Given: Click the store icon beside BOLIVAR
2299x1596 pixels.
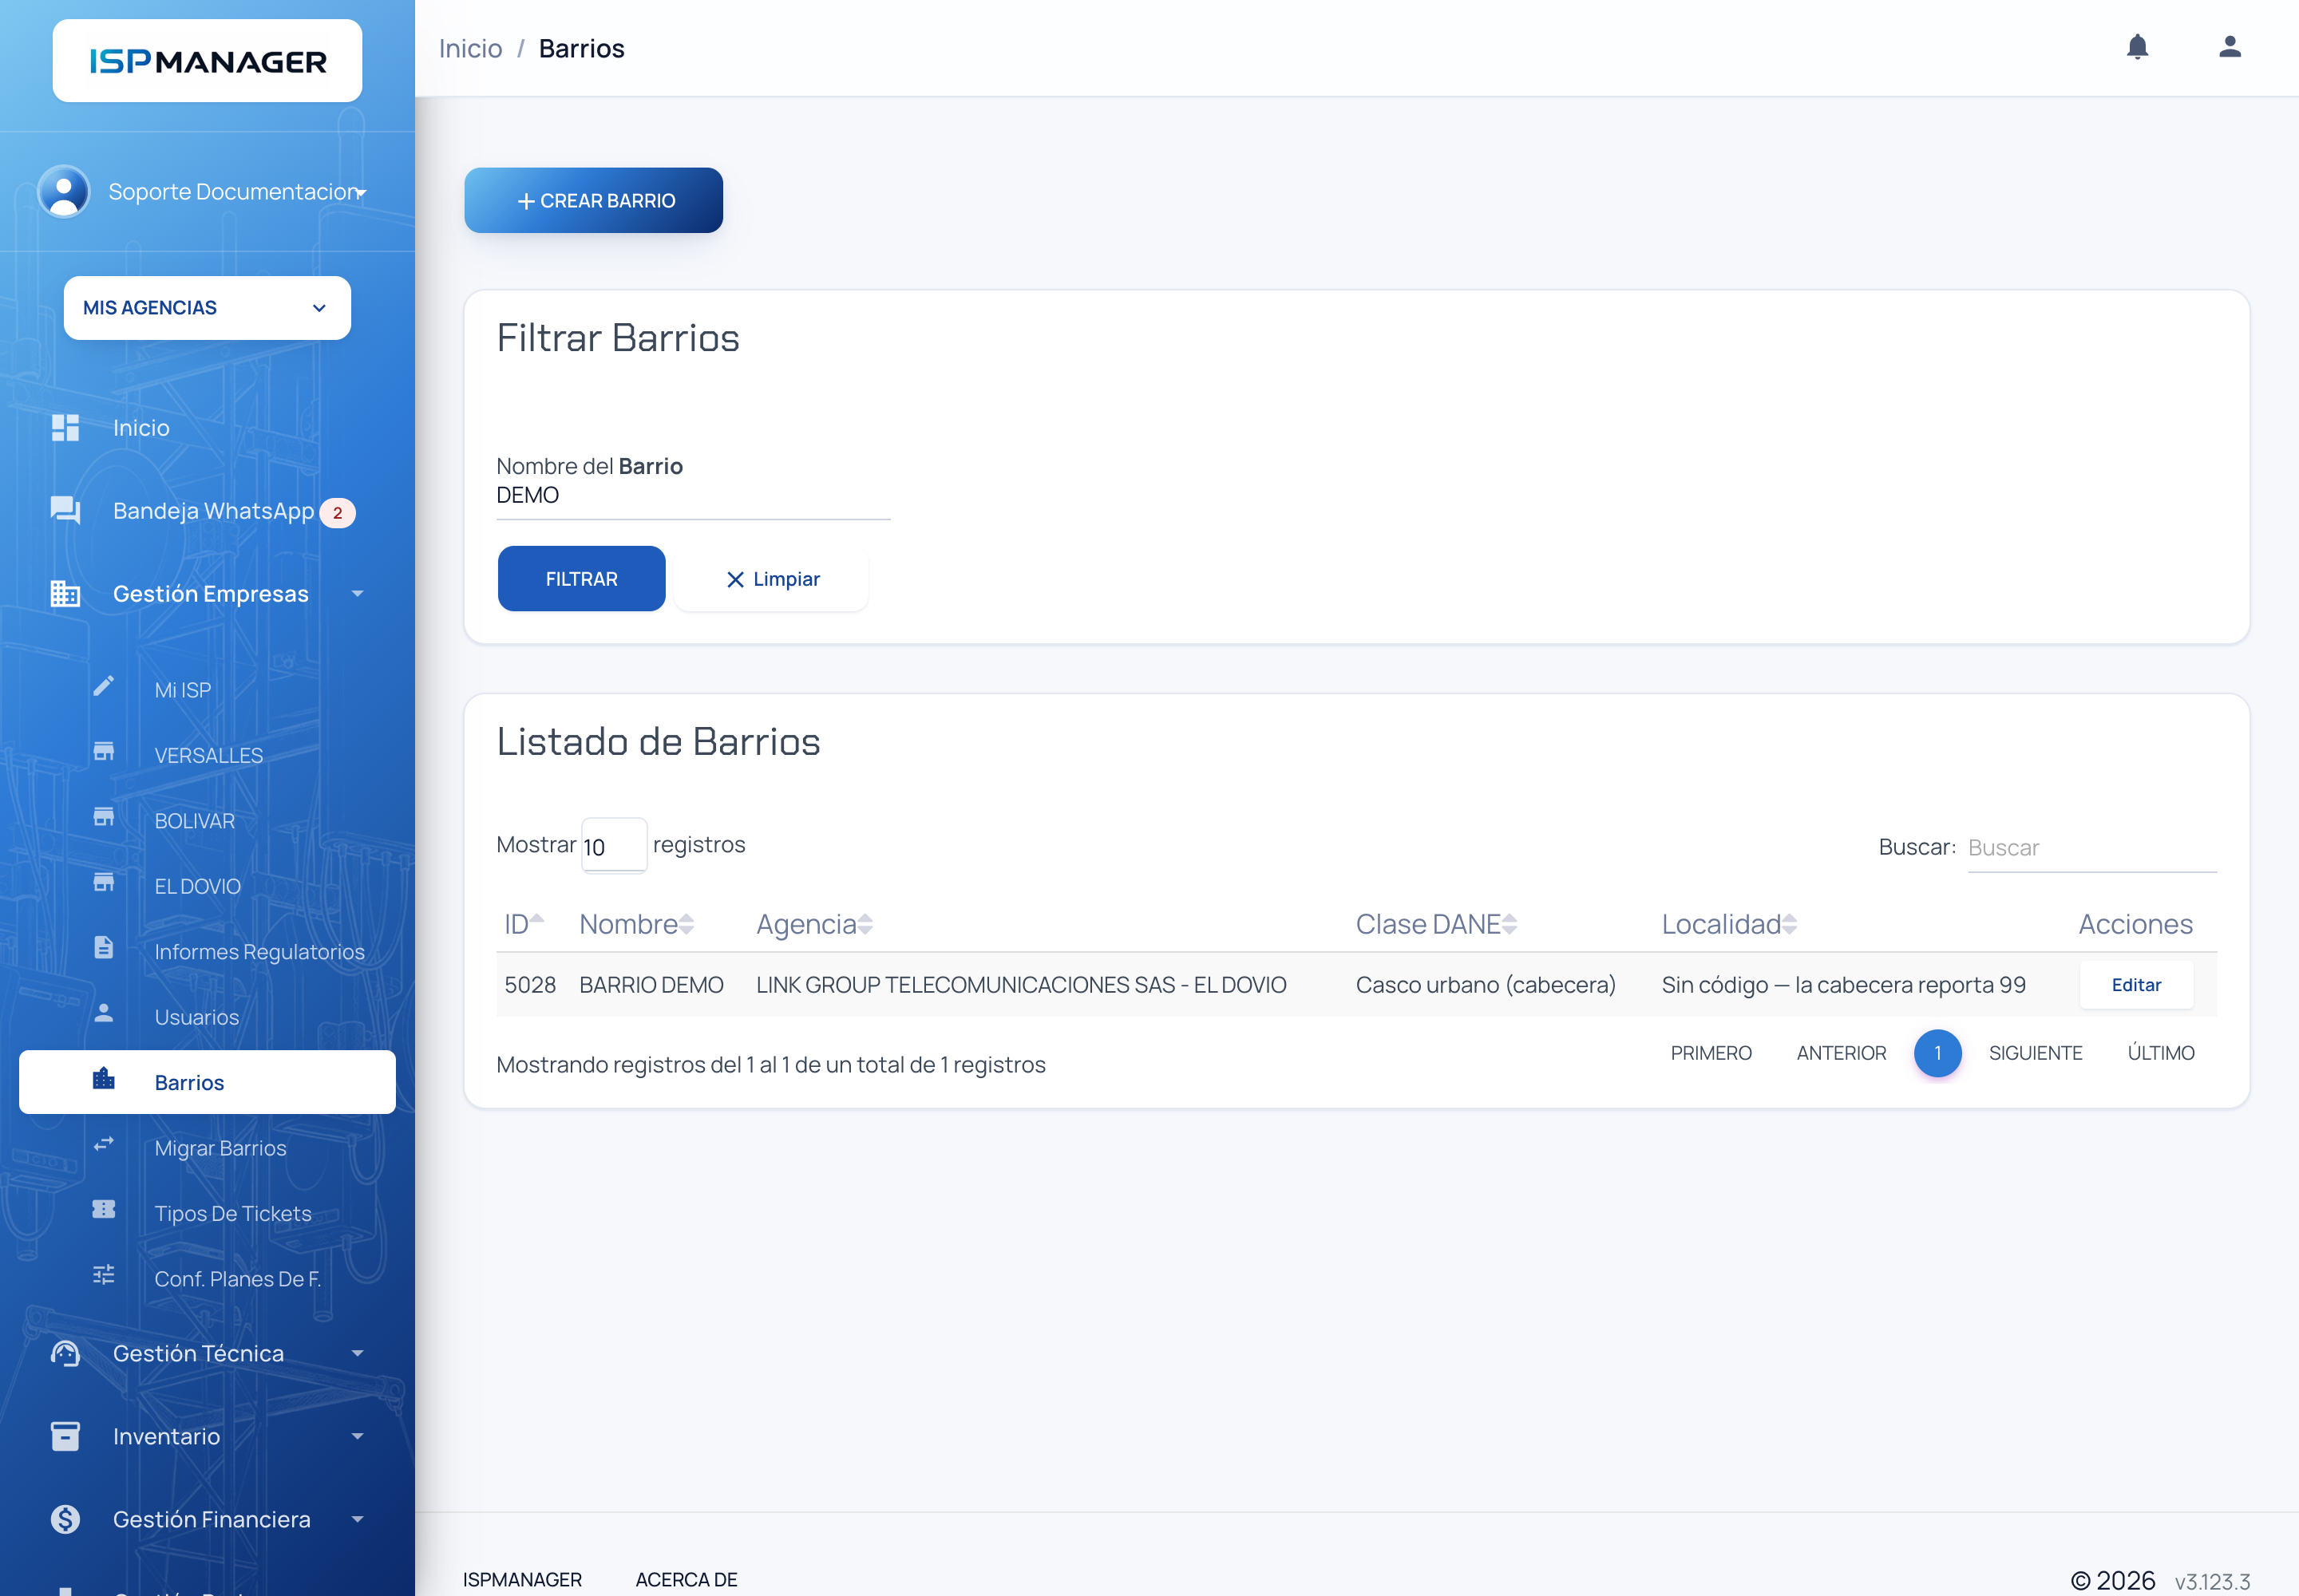Looking at the screenshot, I should (104, 817).
